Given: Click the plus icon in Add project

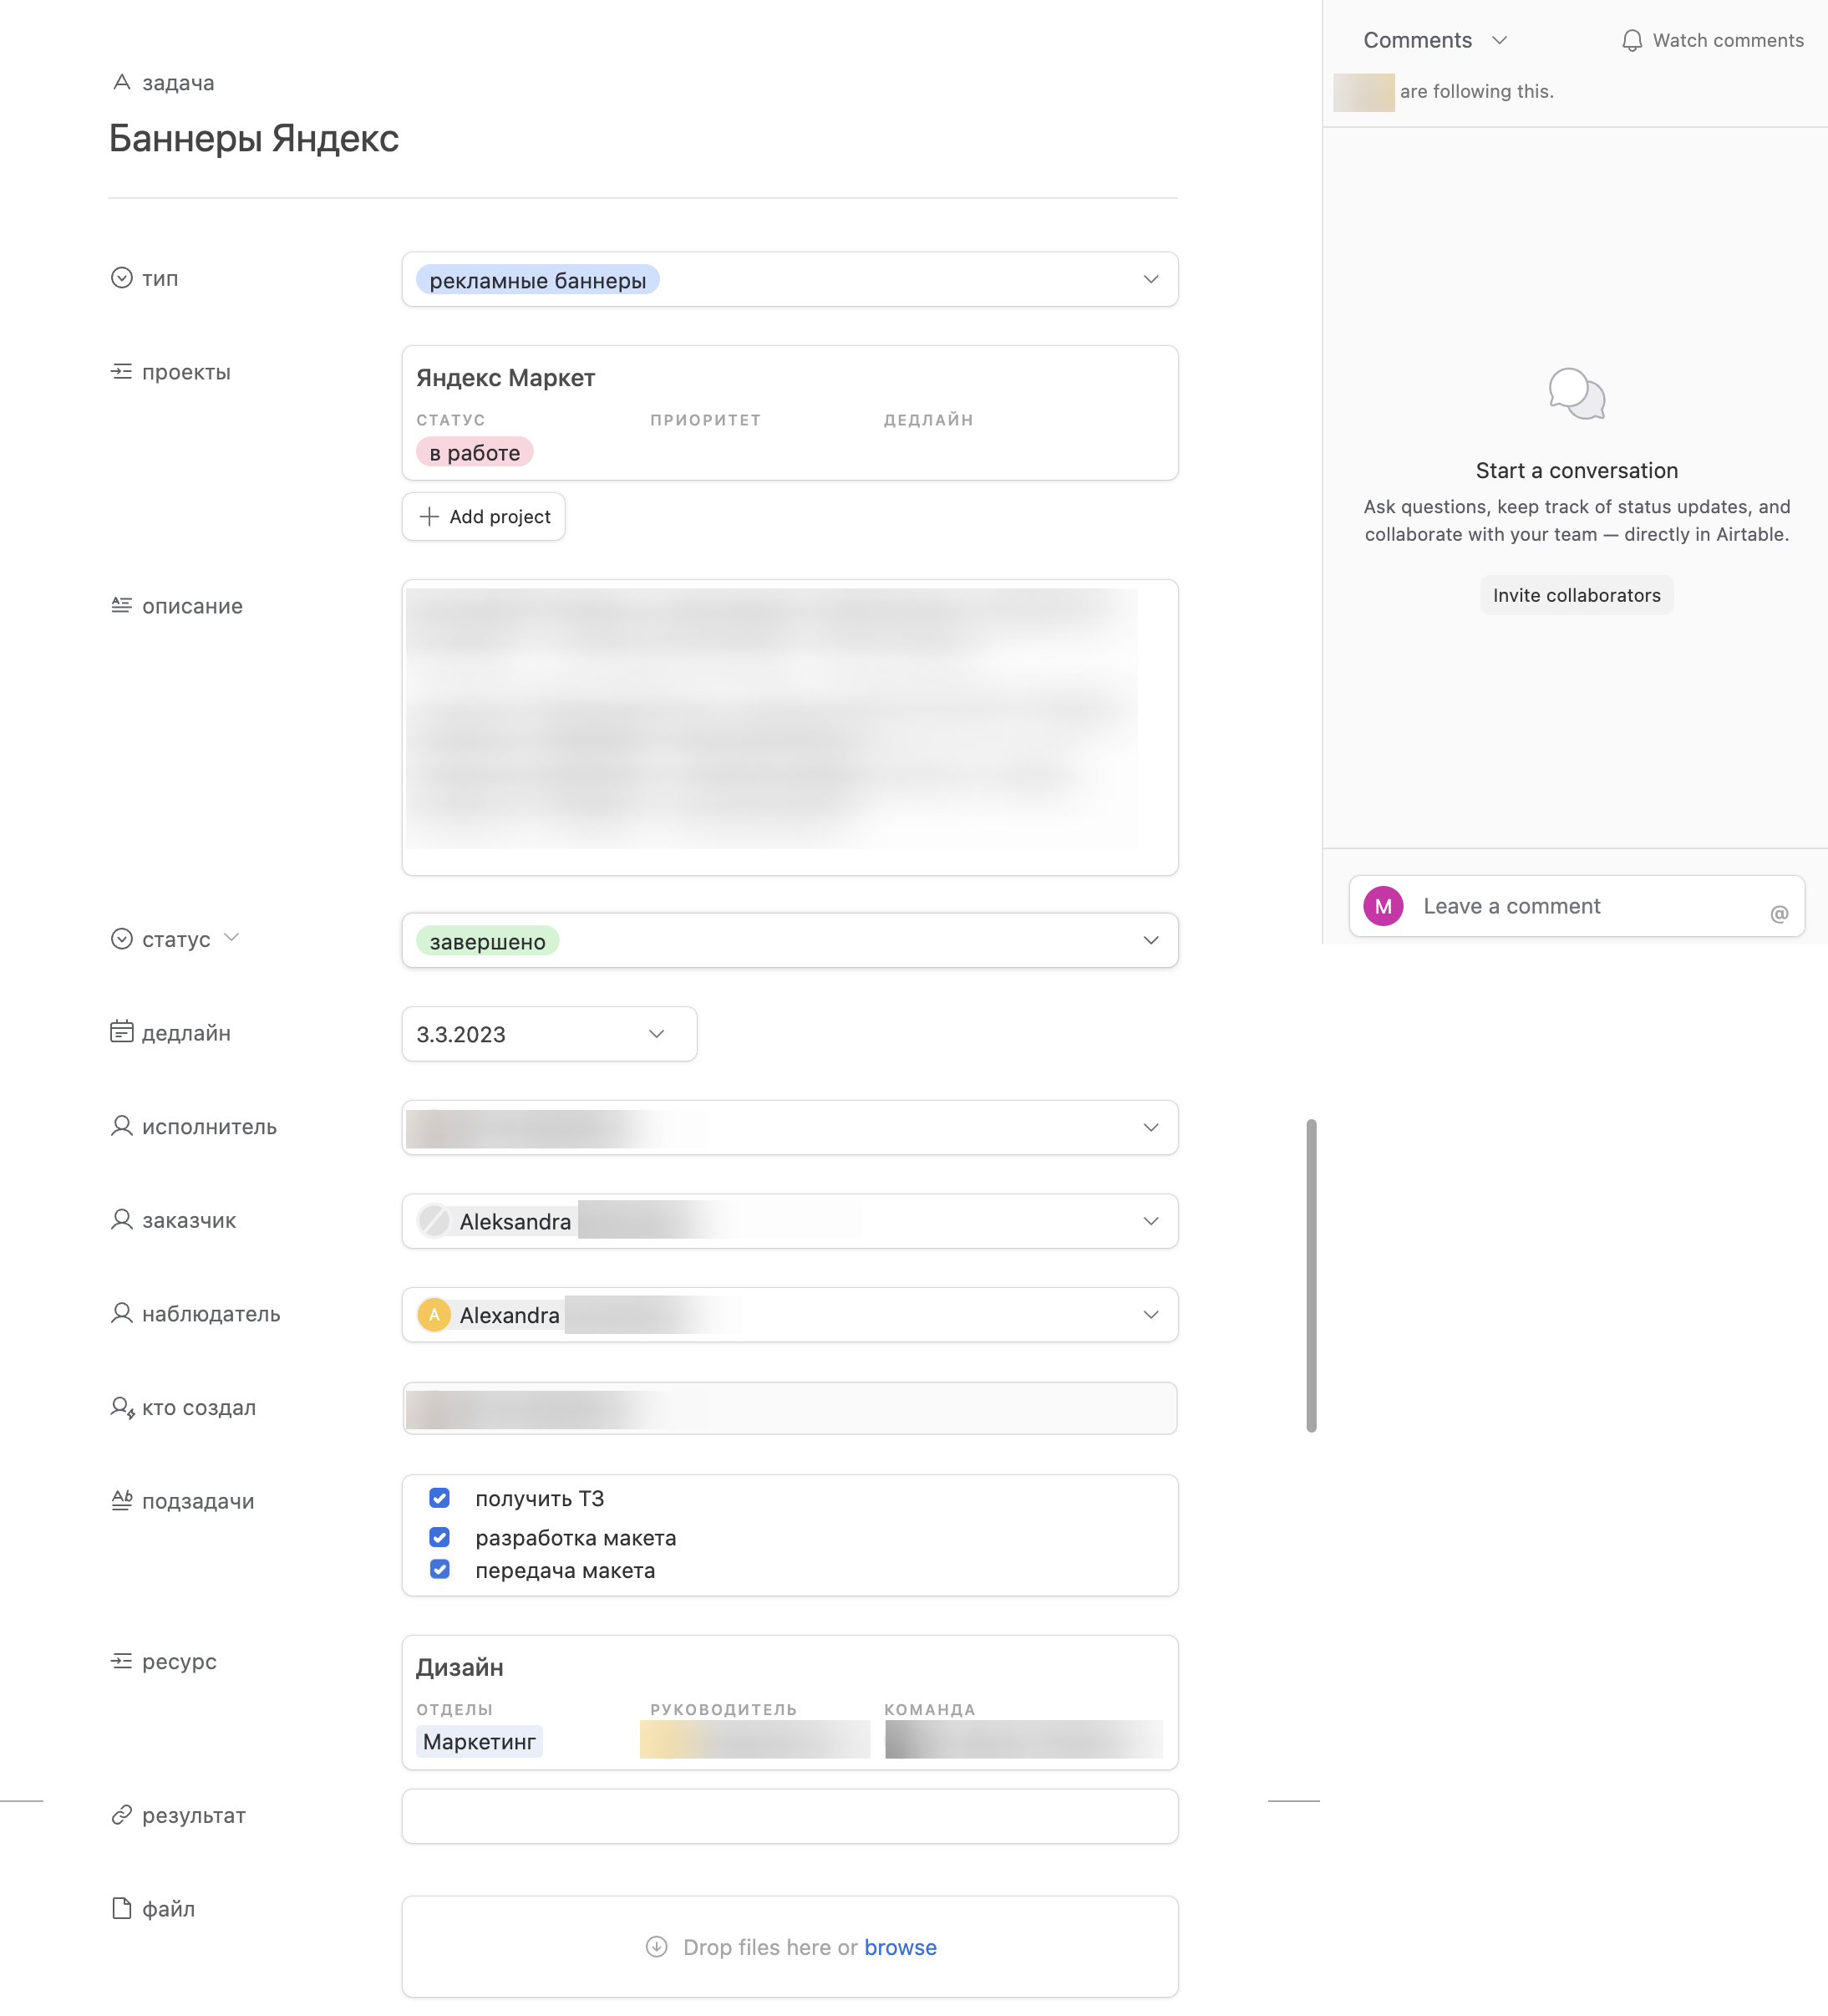Looking at the screenshot, I should pyautogui.click(x=429, y=516).
